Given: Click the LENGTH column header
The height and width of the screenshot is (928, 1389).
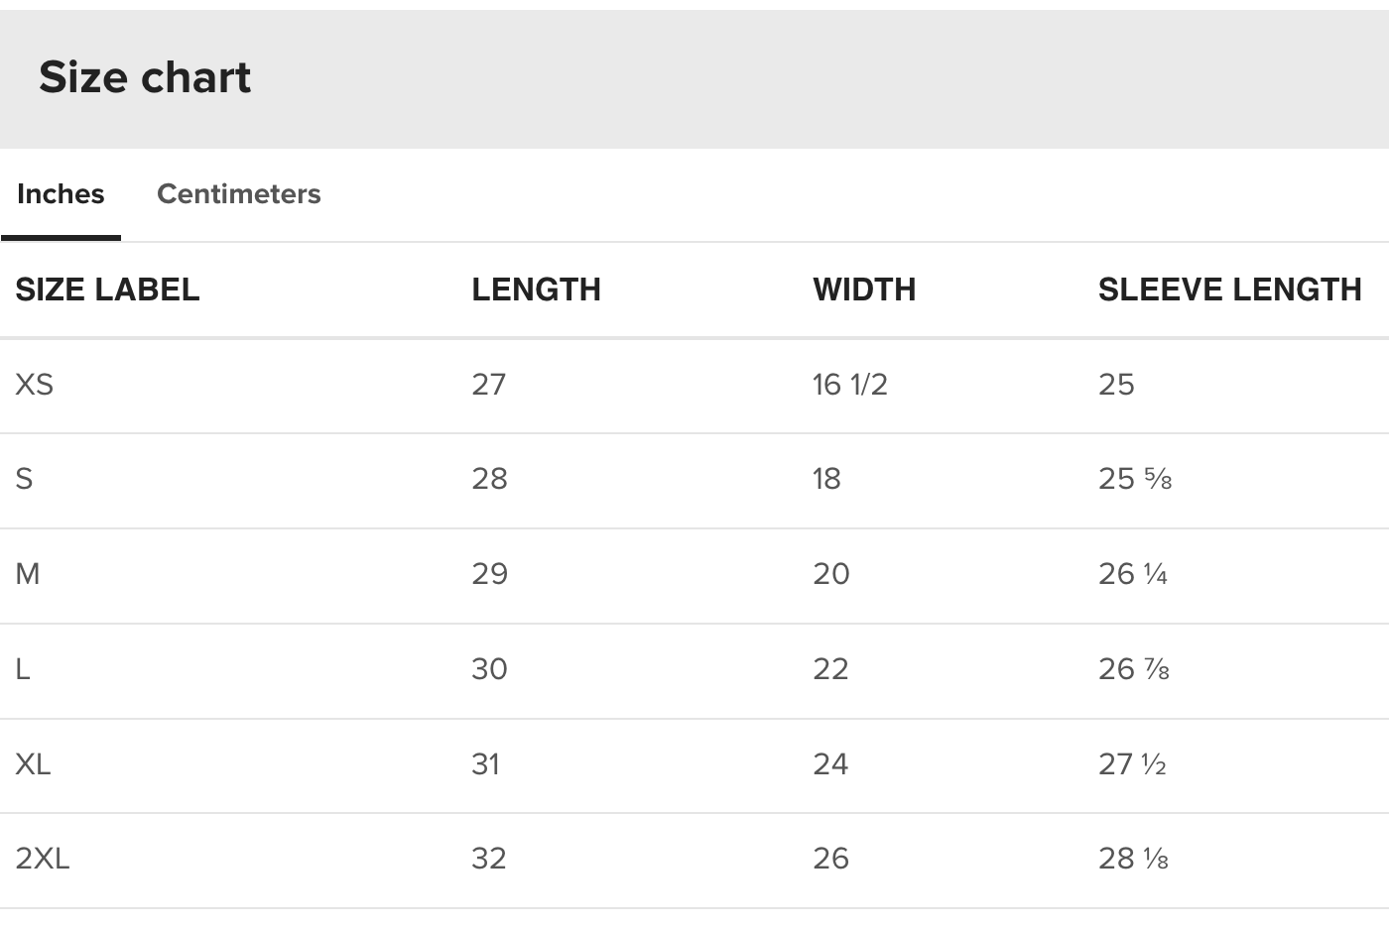Looking at the screenshot, I should pos(536,290).
